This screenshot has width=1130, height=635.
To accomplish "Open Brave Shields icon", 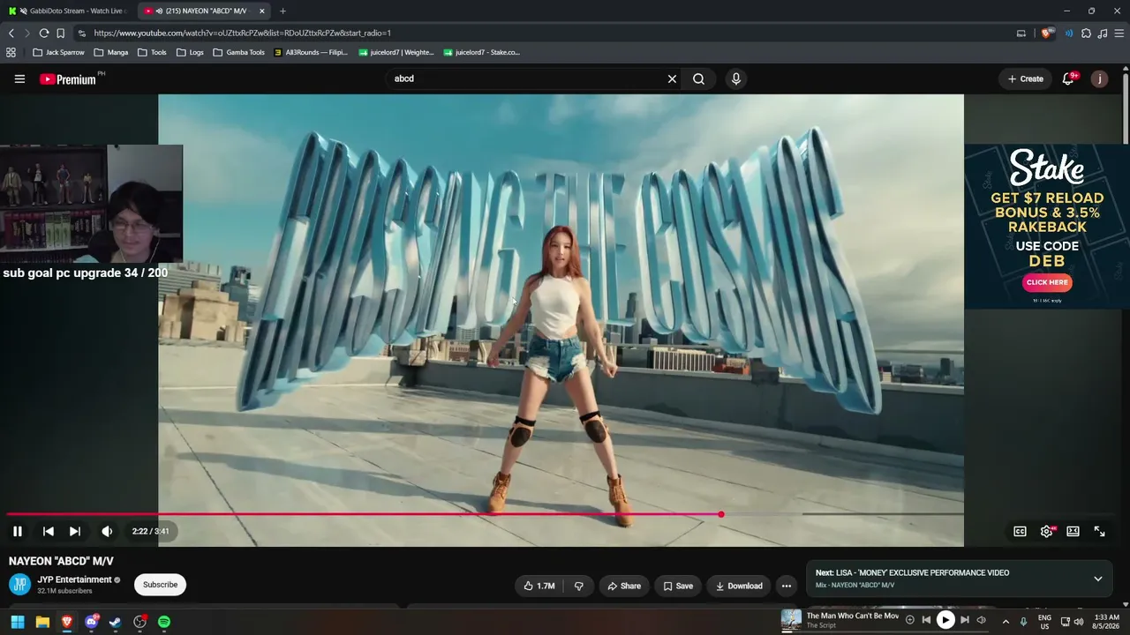I will [1046, 33].
